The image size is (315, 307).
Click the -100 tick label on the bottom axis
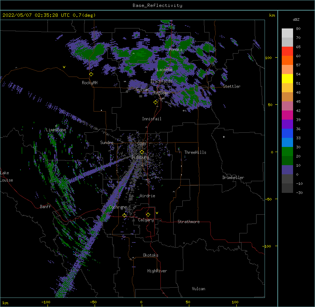(46, 302)
